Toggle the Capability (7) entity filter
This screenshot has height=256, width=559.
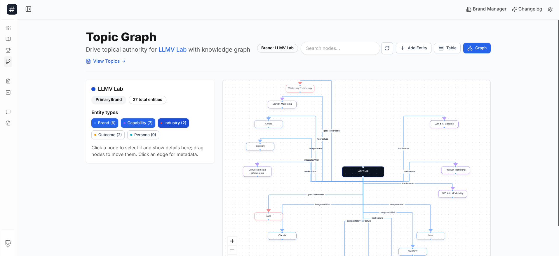pos(138,123)
